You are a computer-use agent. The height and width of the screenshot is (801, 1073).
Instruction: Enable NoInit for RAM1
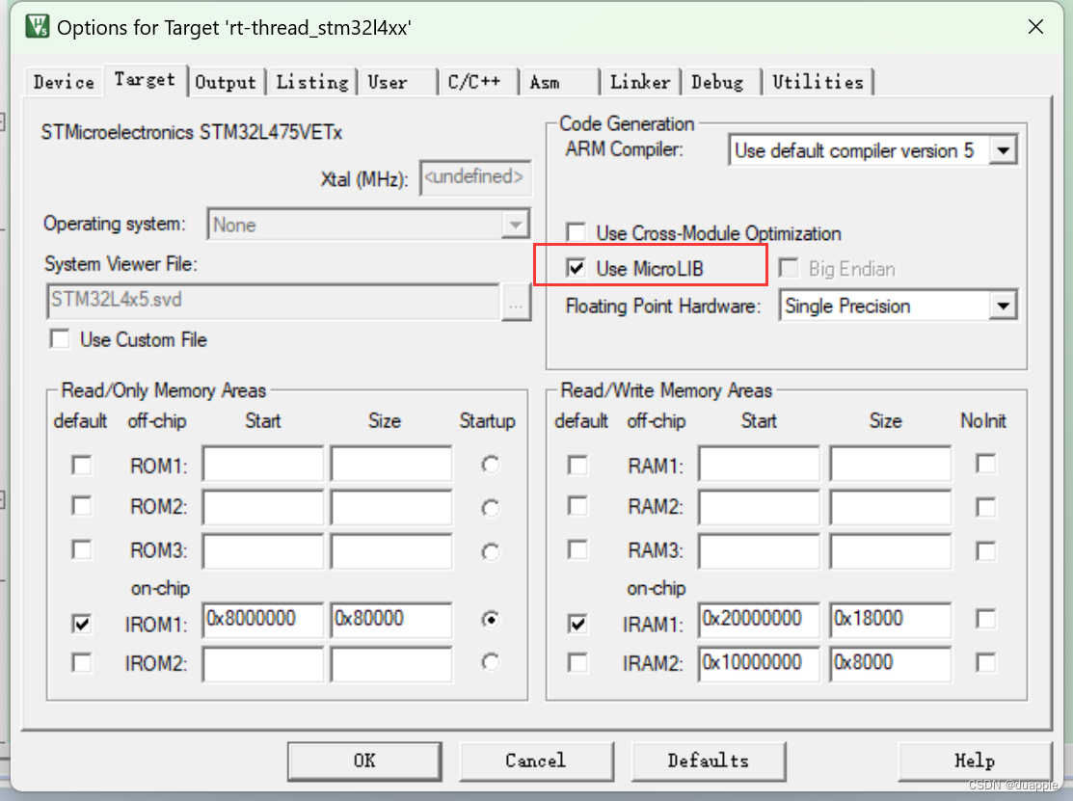(x=985, y=464)
